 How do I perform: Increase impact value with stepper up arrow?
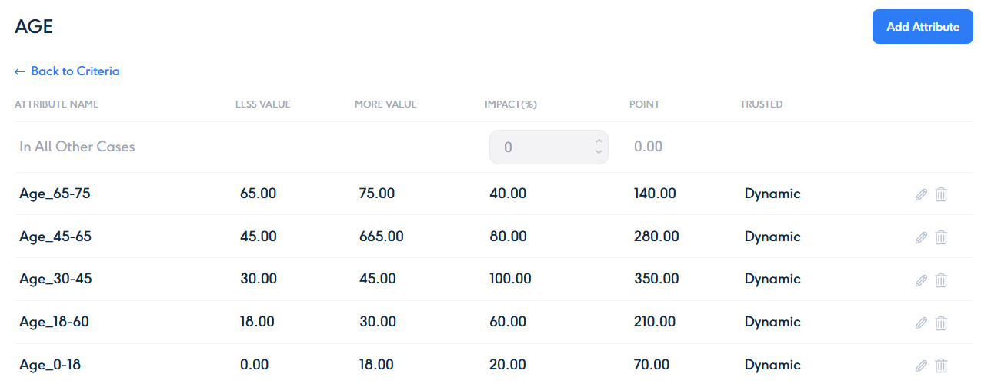599,141
